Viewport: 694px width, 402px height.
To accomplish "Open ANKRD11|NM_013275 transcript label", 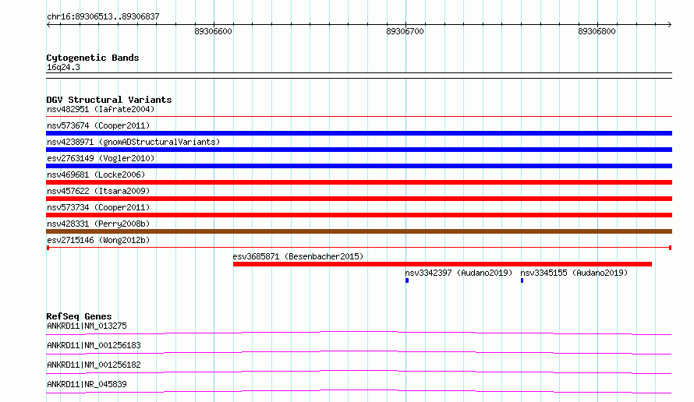I will (x=87, y=326).
